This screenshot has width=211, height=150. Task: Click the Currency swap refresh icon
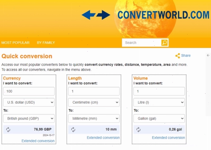(8, 130)
